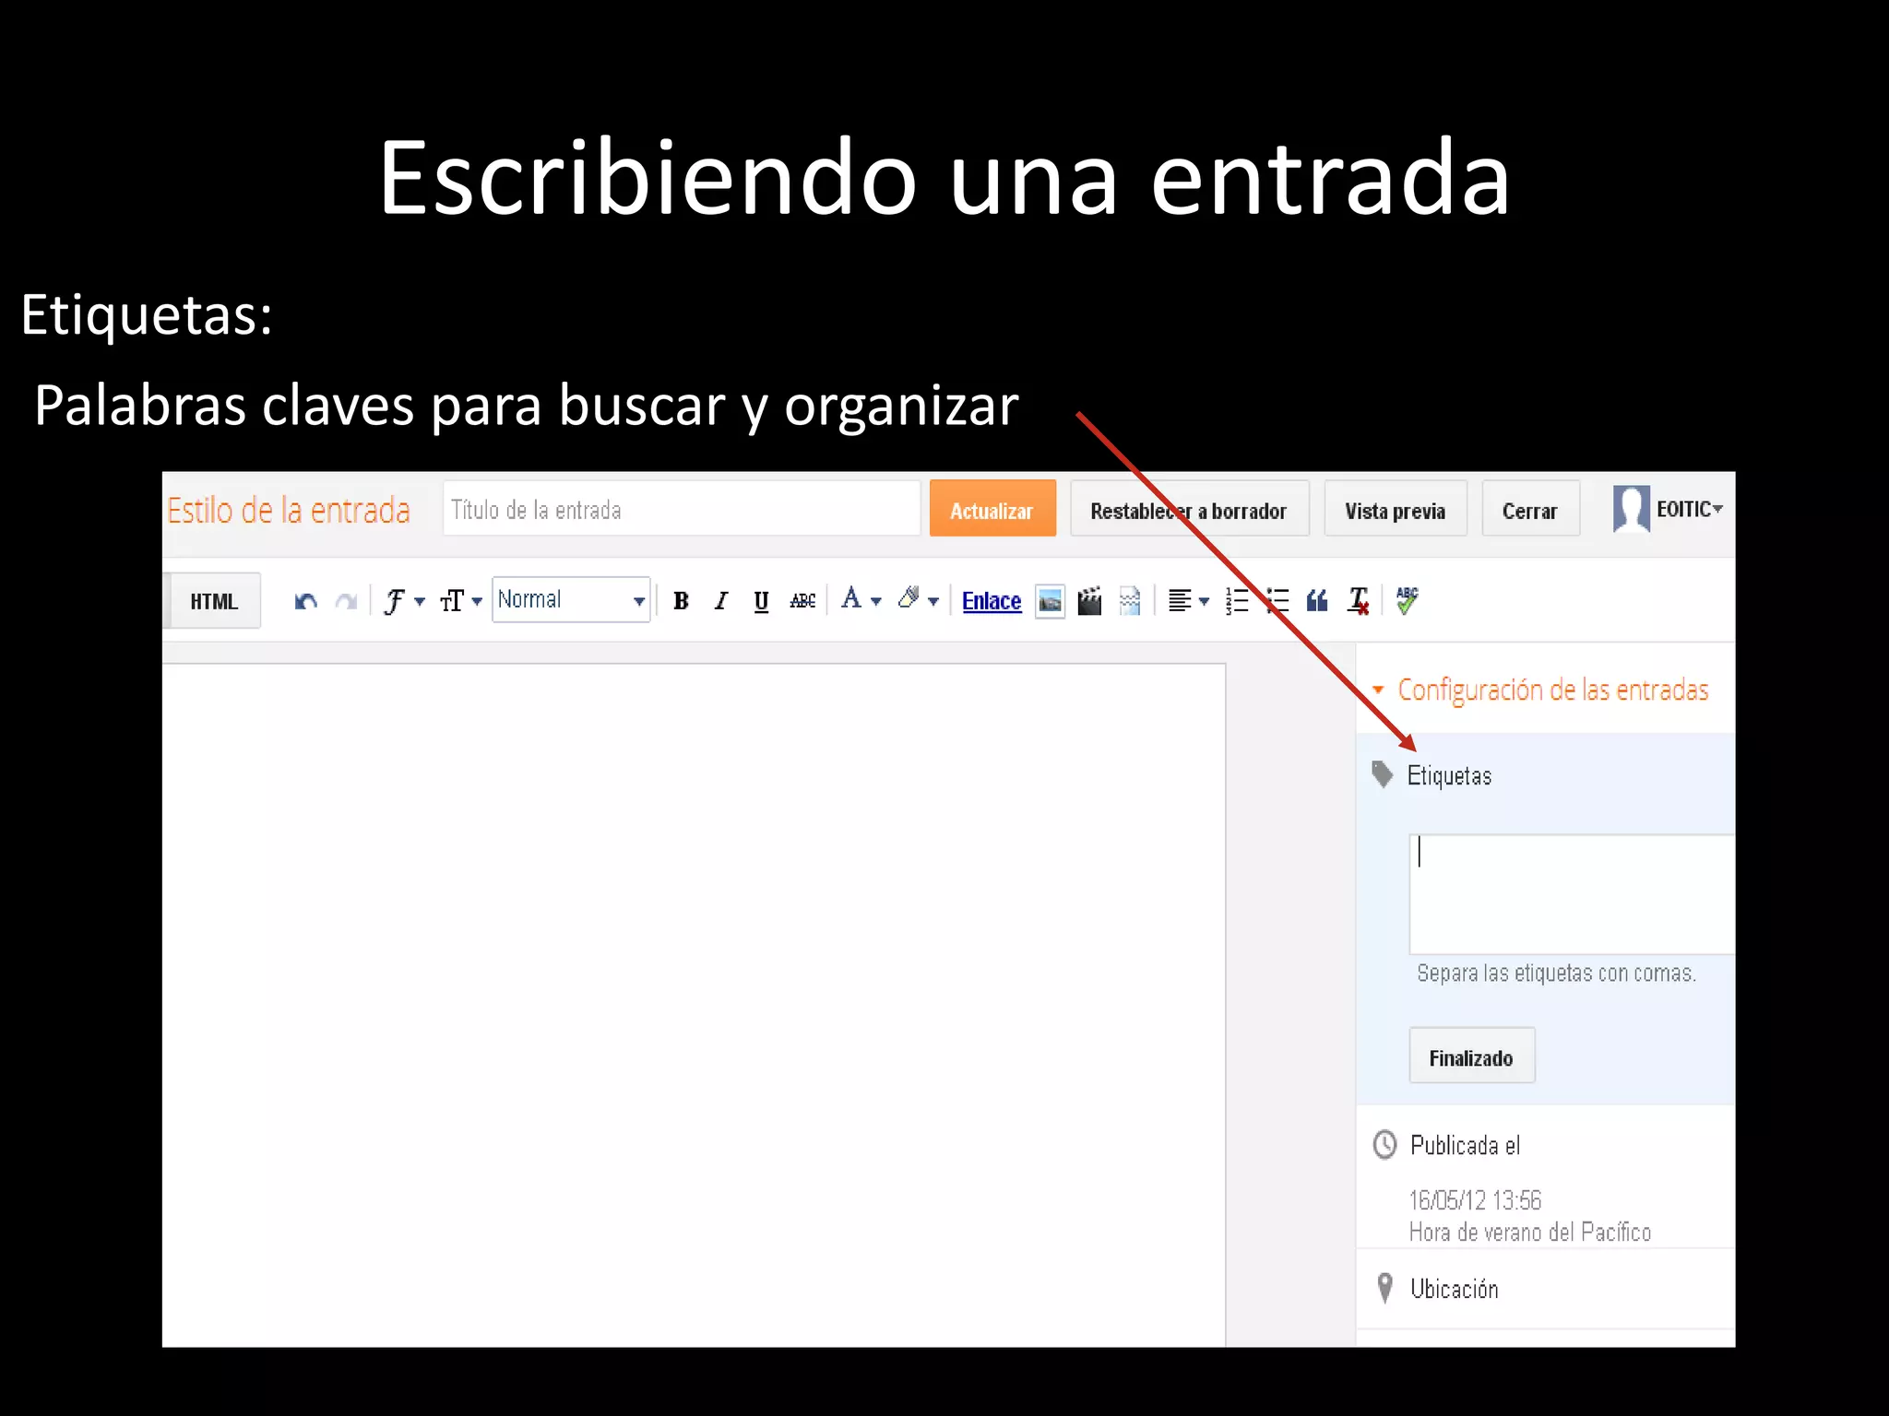Click the Enlace link button
The image size is (1889, 1416).
pyautogui.click(x=992, y=601)
